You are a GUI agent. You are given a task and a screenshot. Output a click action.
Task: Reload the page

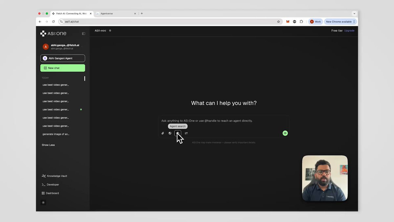pyautogui.click(x=54, y=22)
